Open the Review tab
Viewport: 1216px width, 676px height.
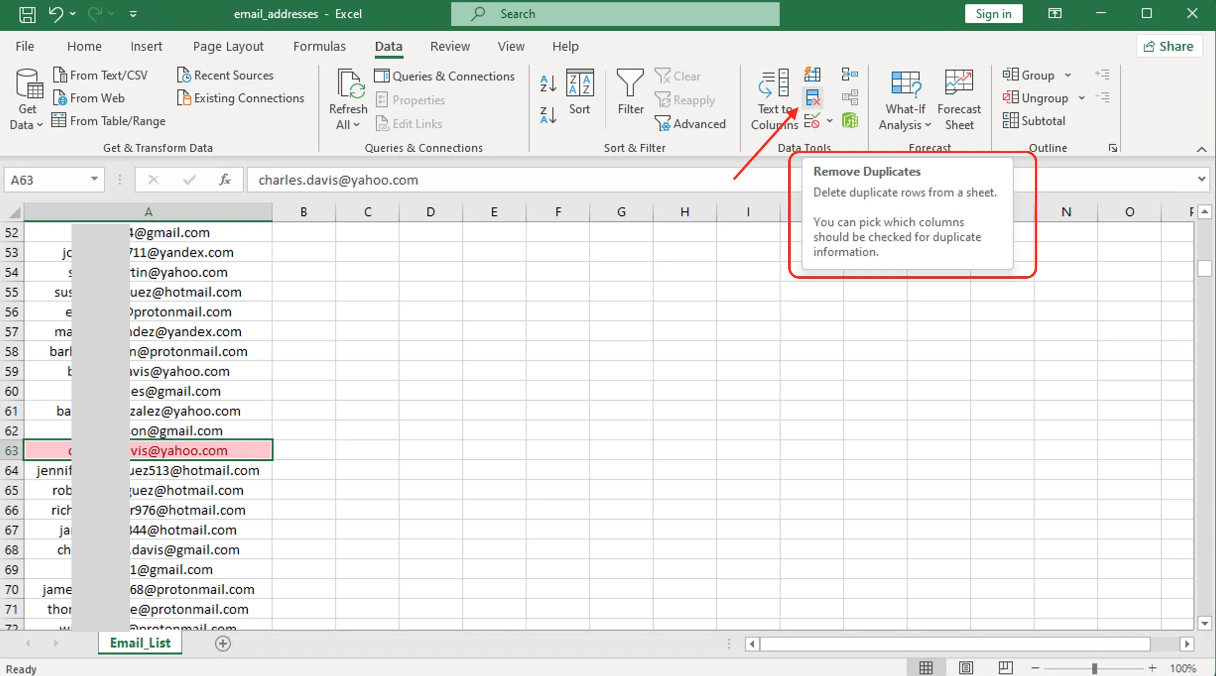pos(450,46)
